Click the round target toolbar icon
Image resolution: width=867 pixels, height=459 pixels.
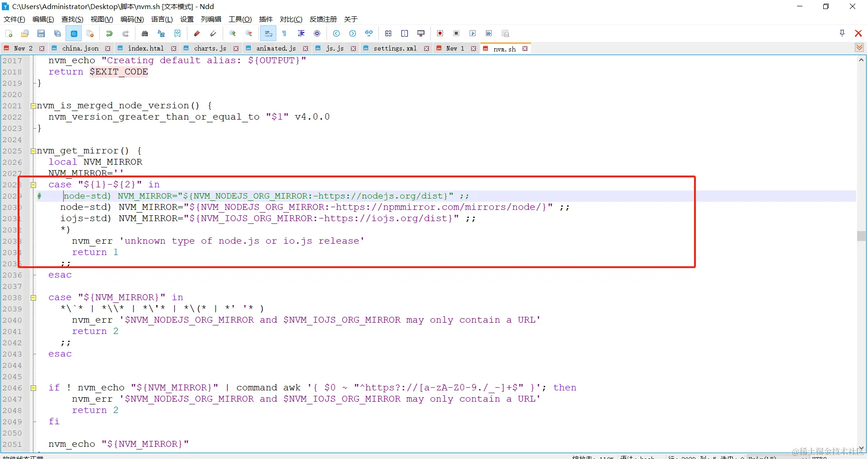(317, 33)
